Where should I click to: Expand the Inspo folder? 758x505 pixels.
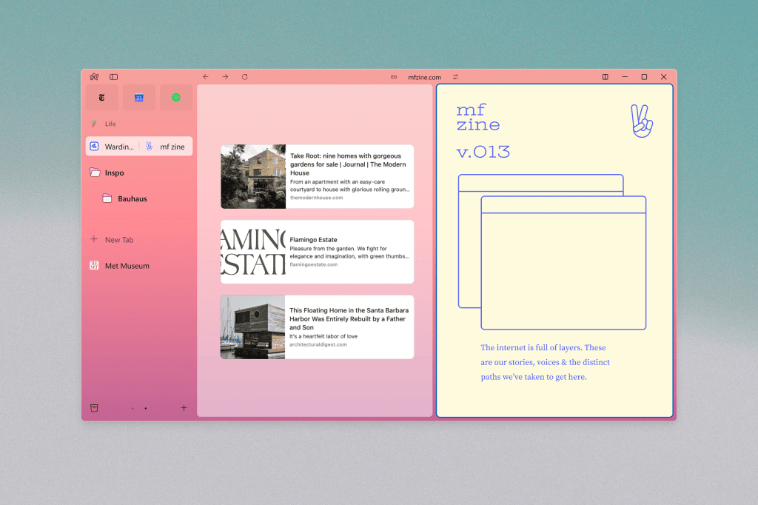113,173
